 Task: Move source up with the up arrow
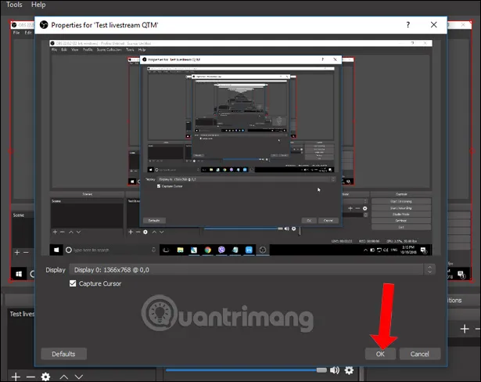[64, 377]
